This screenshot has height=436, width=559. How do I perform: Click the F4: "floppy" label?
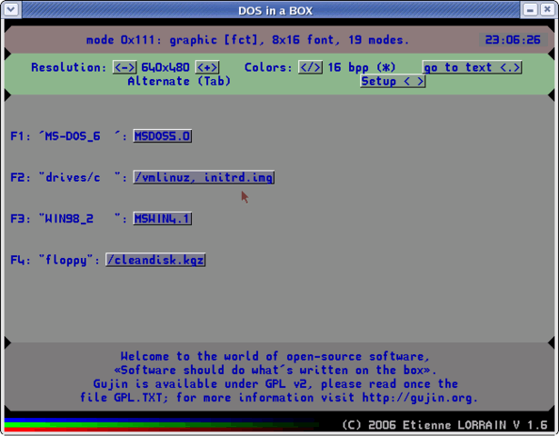click(x=55, y=260)
